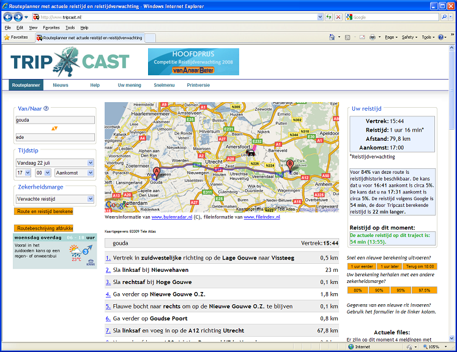The image size is (457, 352).
Task: Go to the Nieuws section
Action: 61,85
